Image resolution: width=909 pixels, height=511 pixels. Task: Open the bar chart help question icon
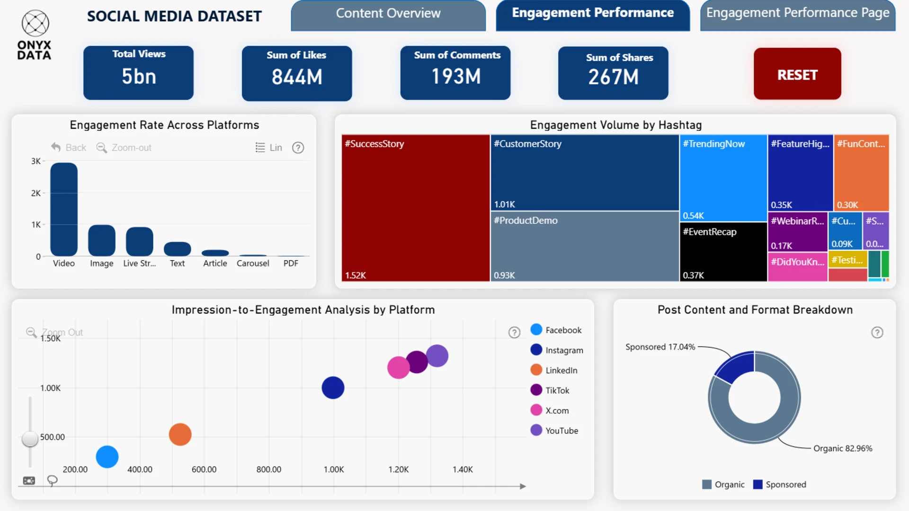click(x=298, y=148)
